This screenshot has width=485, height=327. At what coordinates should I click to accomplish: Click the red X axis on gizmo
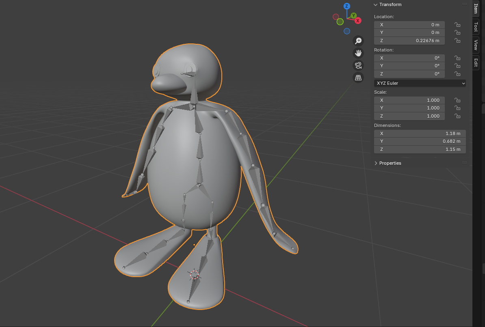point(358,21)
